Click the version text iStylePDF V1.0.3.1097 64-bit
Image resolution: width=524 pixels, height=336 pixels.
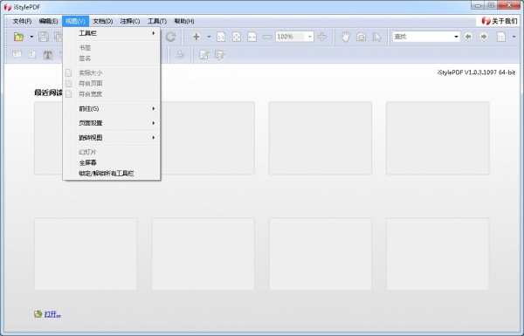[476, 72]
